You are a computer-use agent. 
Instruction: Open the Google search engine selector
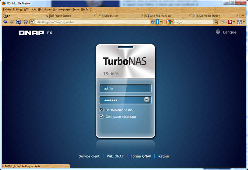click(170, 22)
